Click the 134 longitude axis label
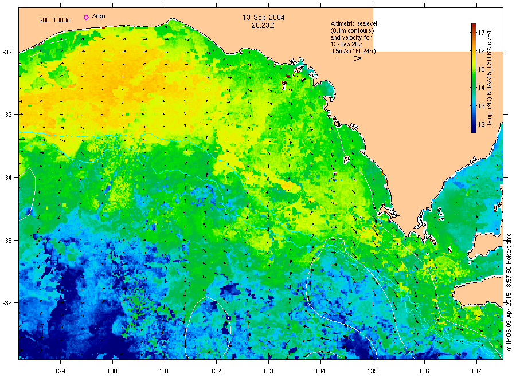This screenshot has height=378, width=516. pyautogui.click(x=320, y=371)
